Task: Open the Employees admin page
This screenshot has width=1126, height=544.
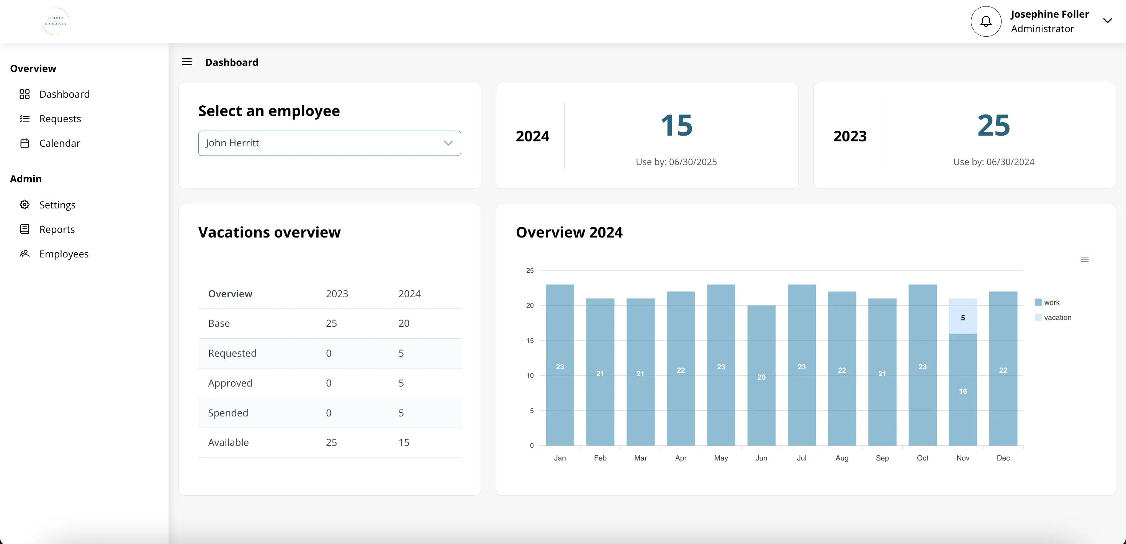Action: tap(64, 254)
